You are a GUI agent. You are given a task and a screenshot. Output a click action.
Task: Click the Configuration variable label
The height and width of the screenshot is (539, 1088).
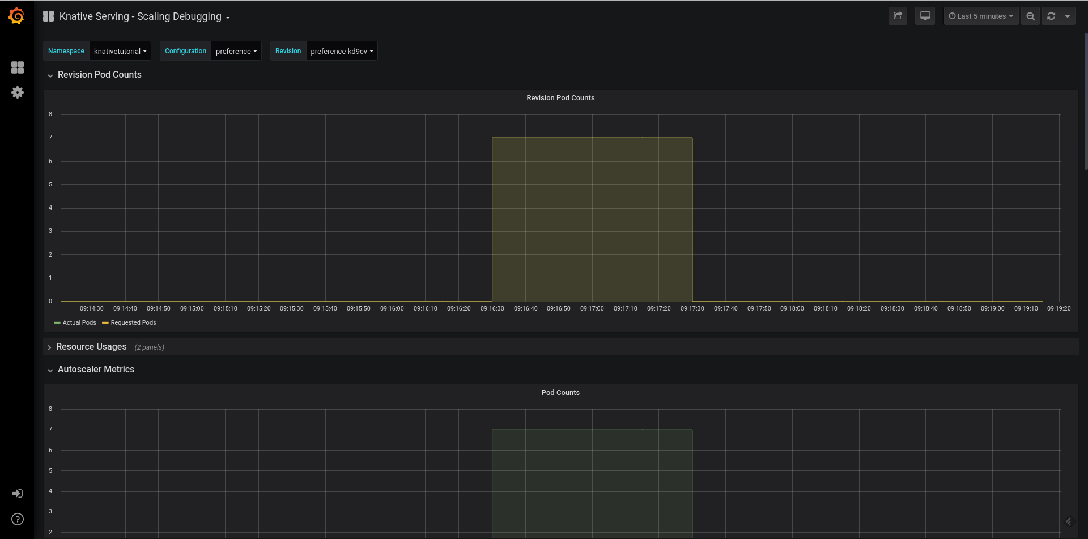[x=186, y=51]
